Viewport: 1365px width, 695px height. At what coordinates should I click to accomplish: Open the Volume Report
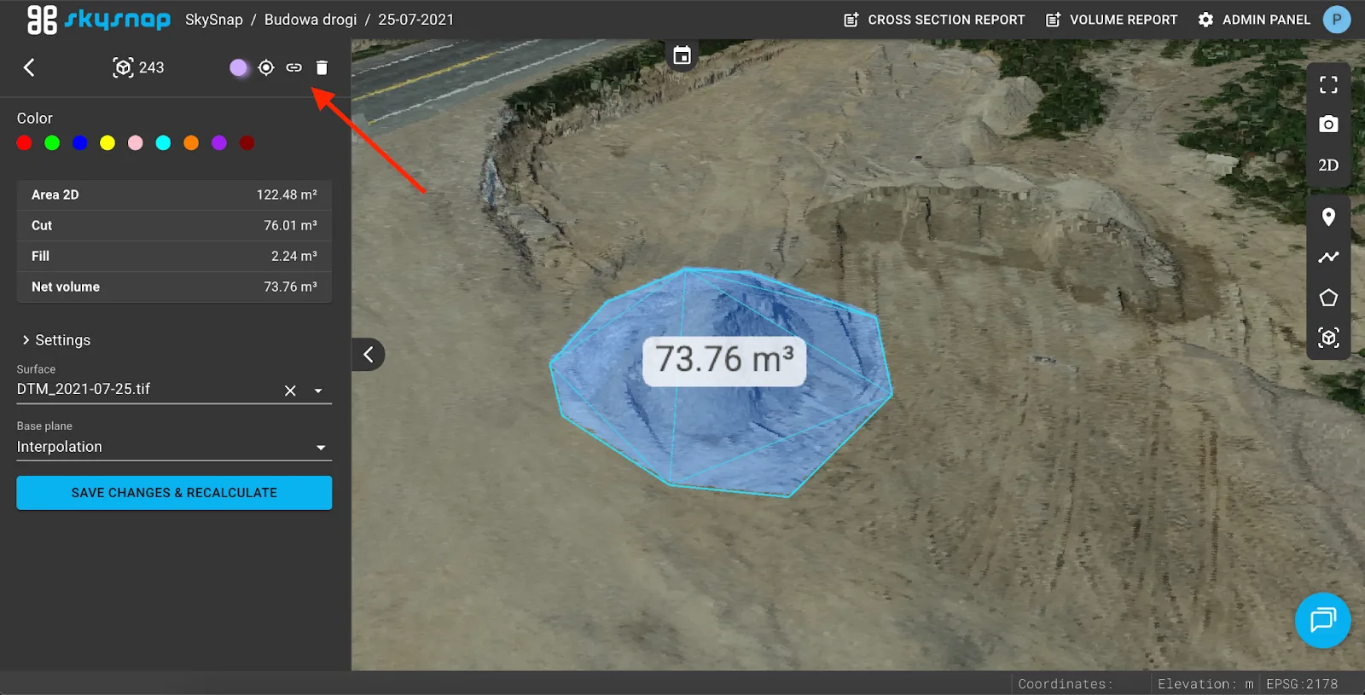tap(1112, 20)
